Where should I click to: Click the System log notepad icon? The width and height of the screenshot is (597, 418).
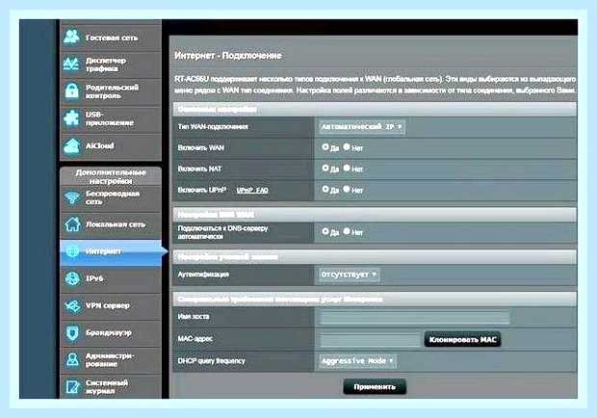click(x=71, y=387)
